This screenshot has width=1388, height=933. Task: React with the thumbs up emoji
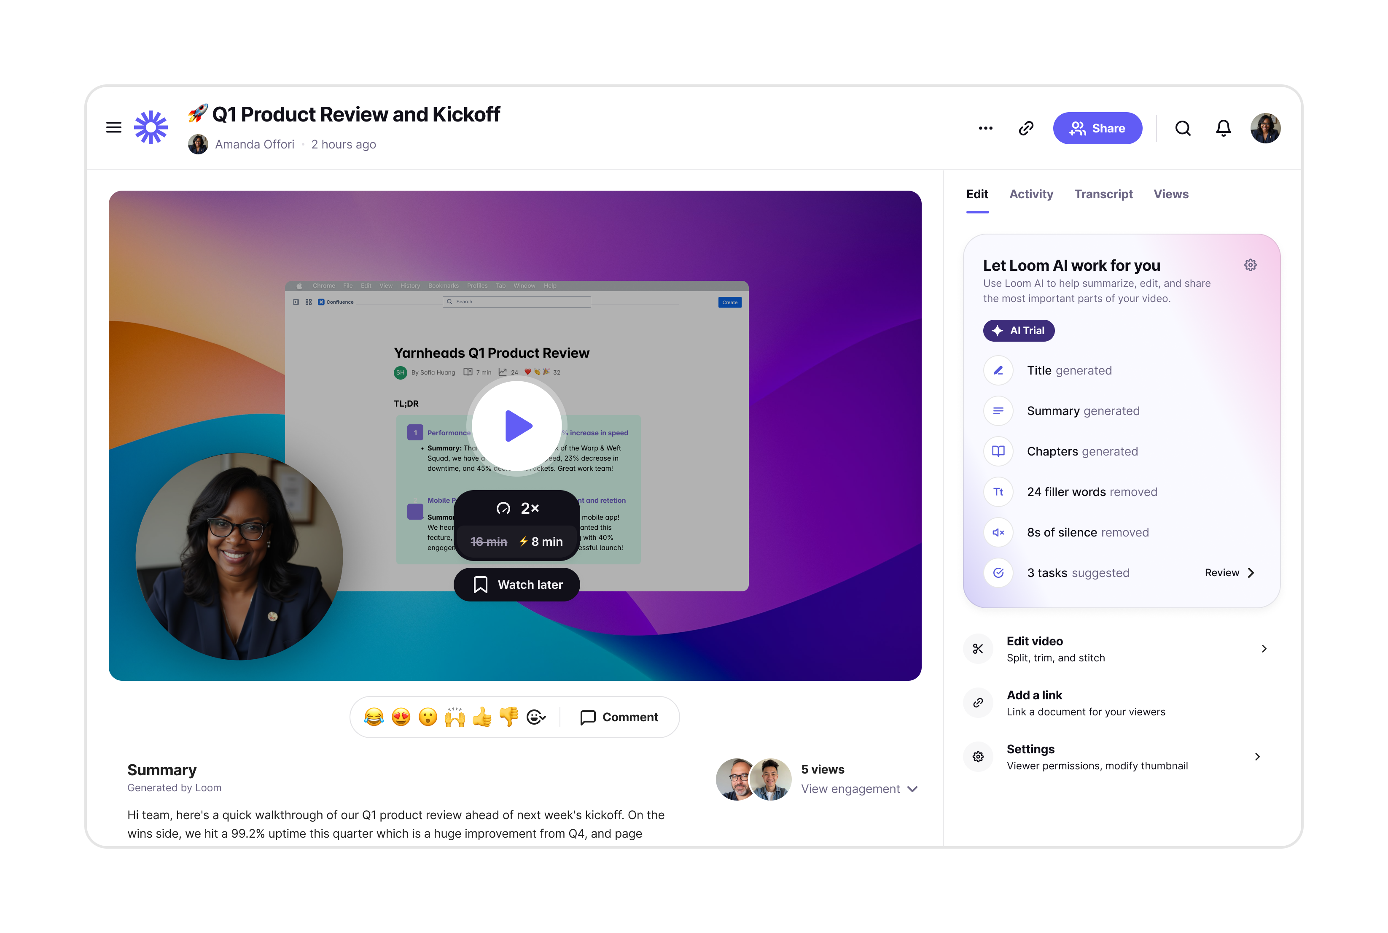click(x=481, y=717)
